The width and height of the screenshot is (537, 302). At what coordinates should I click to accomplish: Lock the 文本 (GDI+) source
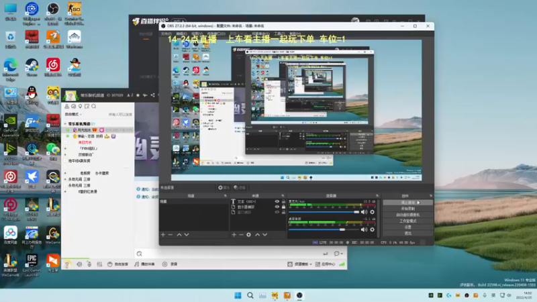(x=283, y=202)
